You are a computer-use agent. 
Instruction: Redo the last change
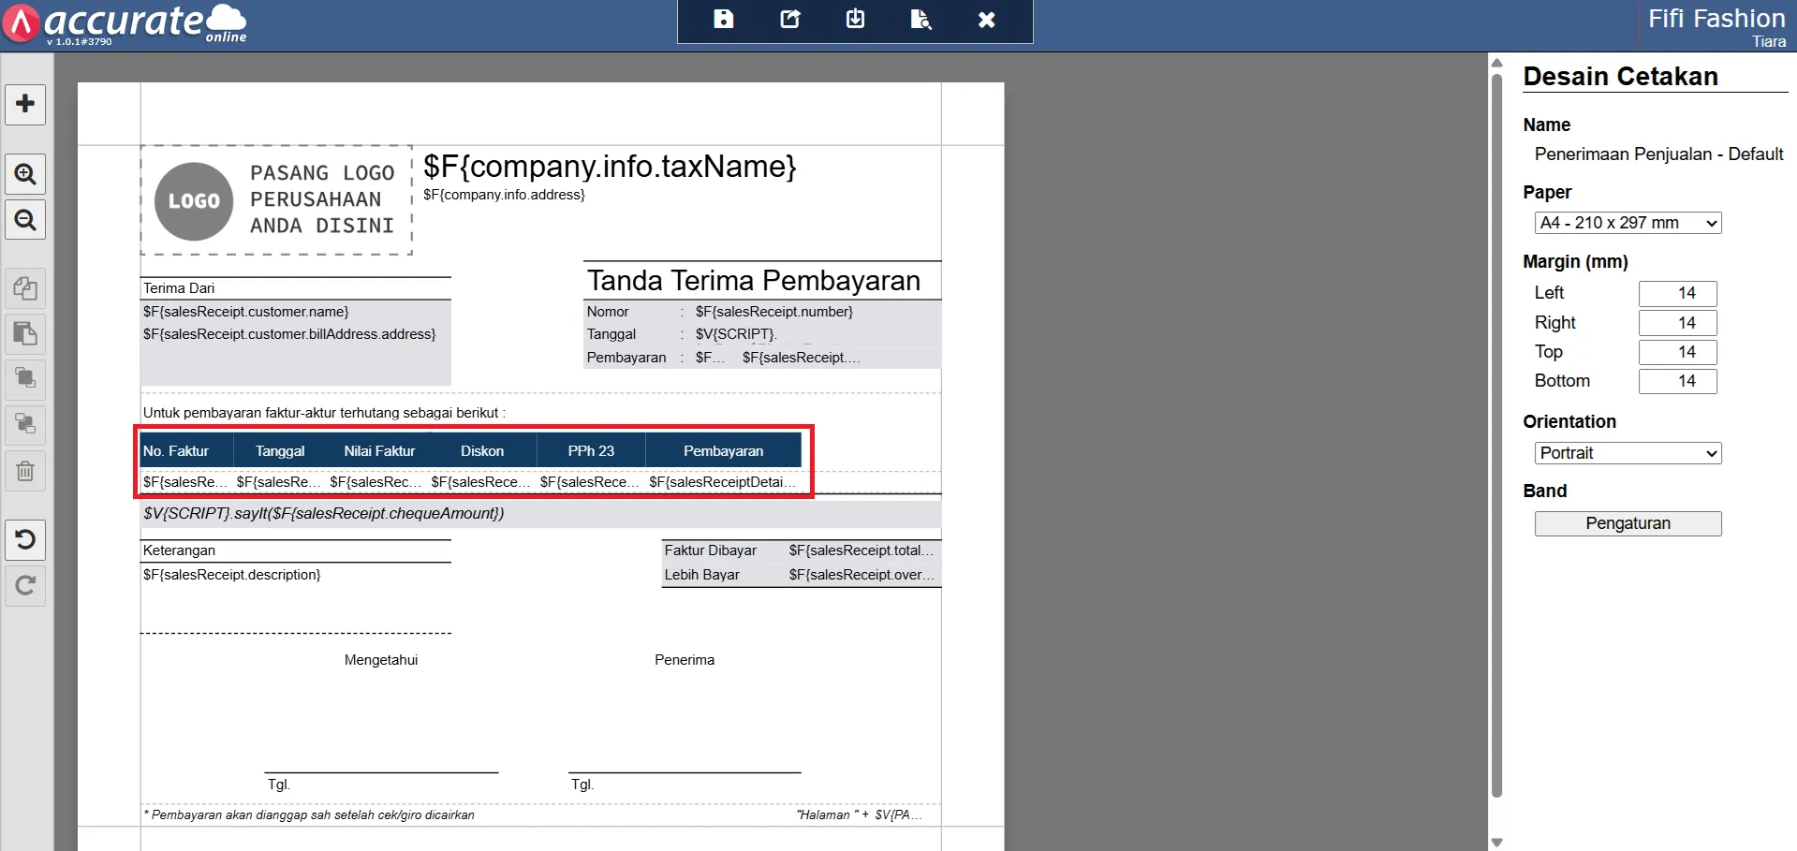pyautogui.click(x=25, y=586)
